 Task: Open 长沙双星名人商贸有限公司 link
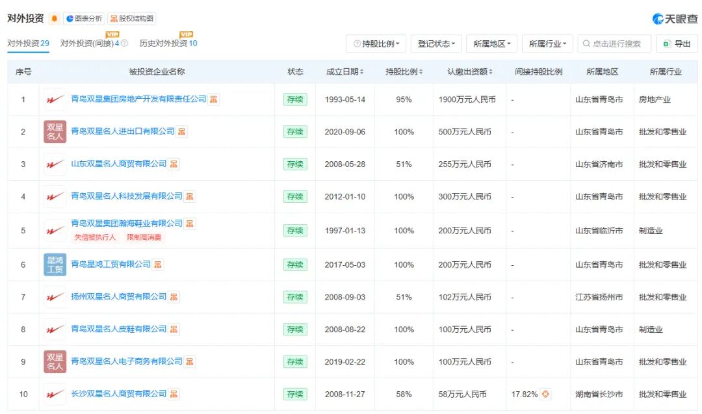click(119, 394)
